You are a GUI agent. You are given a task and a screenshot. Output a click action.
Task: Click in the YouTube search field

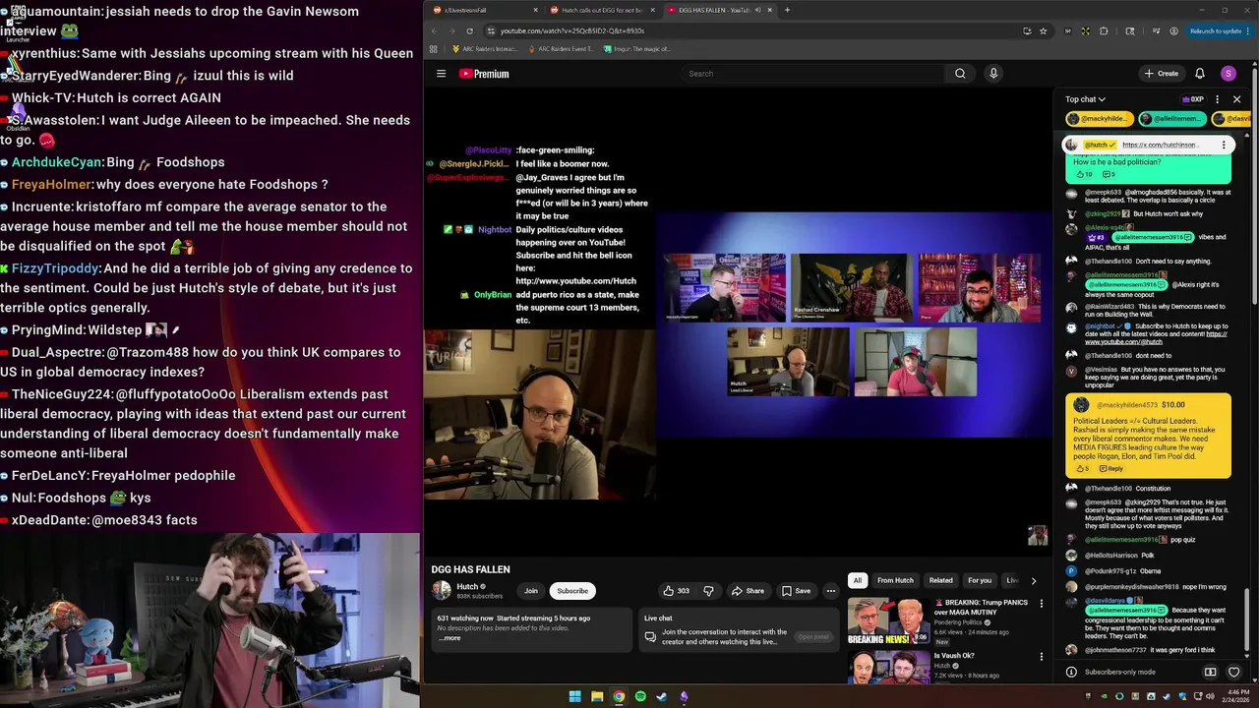811,74
